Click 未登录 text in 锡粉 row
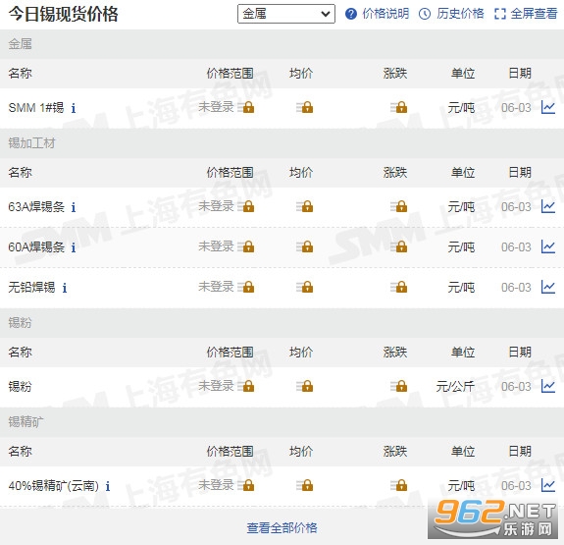This screenshot has width=564, height=545. (216, 386)
